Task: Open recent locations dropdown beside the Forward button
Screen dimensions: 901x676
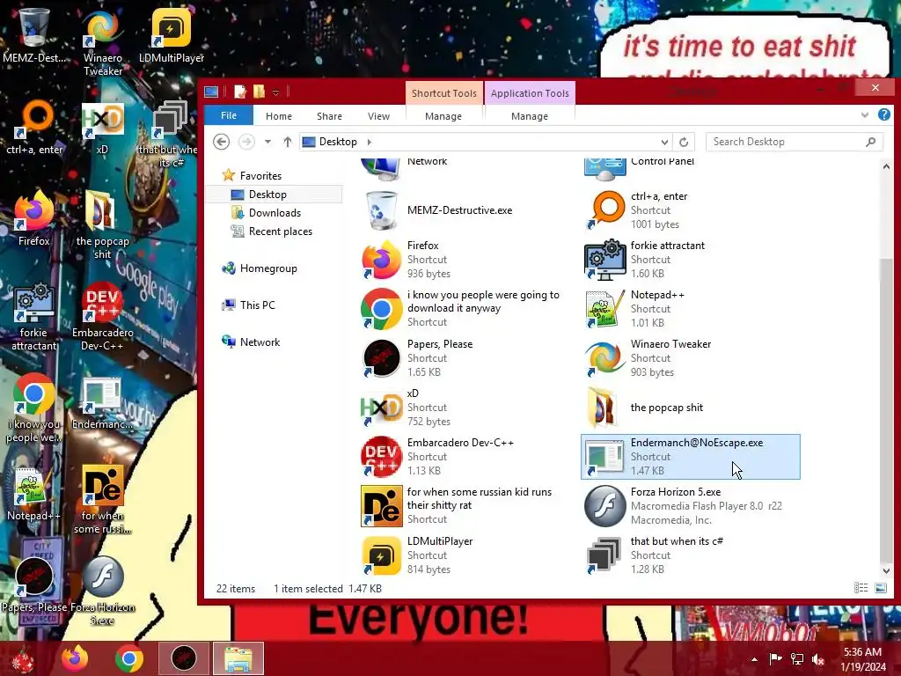Action: pos(267,142)
